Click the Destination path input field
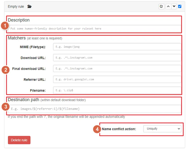Image resolution: width=190 pixels, height=149 pixels. pyautogui.click(x=94, y=109)
